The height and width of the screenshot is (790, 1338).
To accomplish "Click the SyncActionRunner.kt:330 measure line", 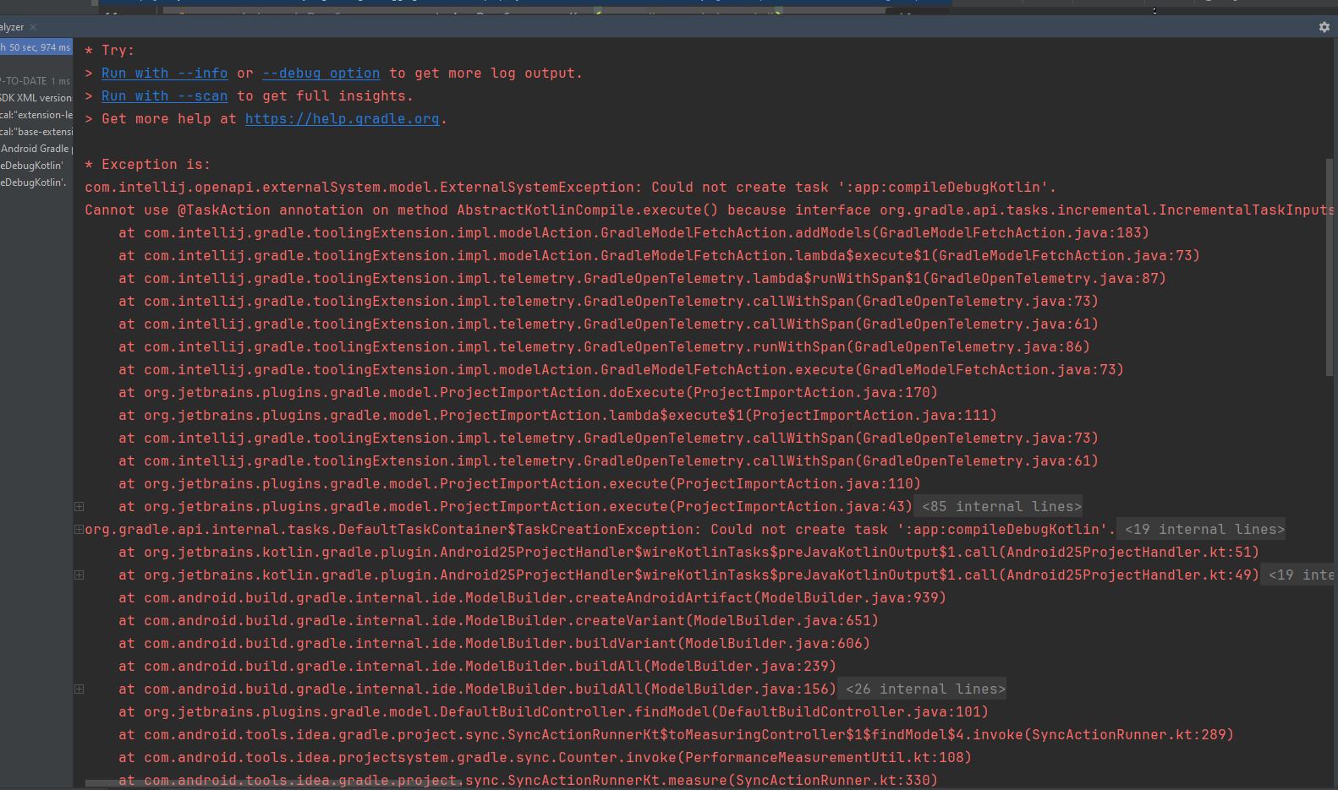I will coord(528,779).
